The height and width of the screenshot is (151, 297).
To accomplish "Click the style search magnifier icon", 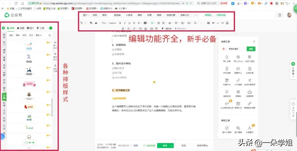I will click(x=50, y=35).
